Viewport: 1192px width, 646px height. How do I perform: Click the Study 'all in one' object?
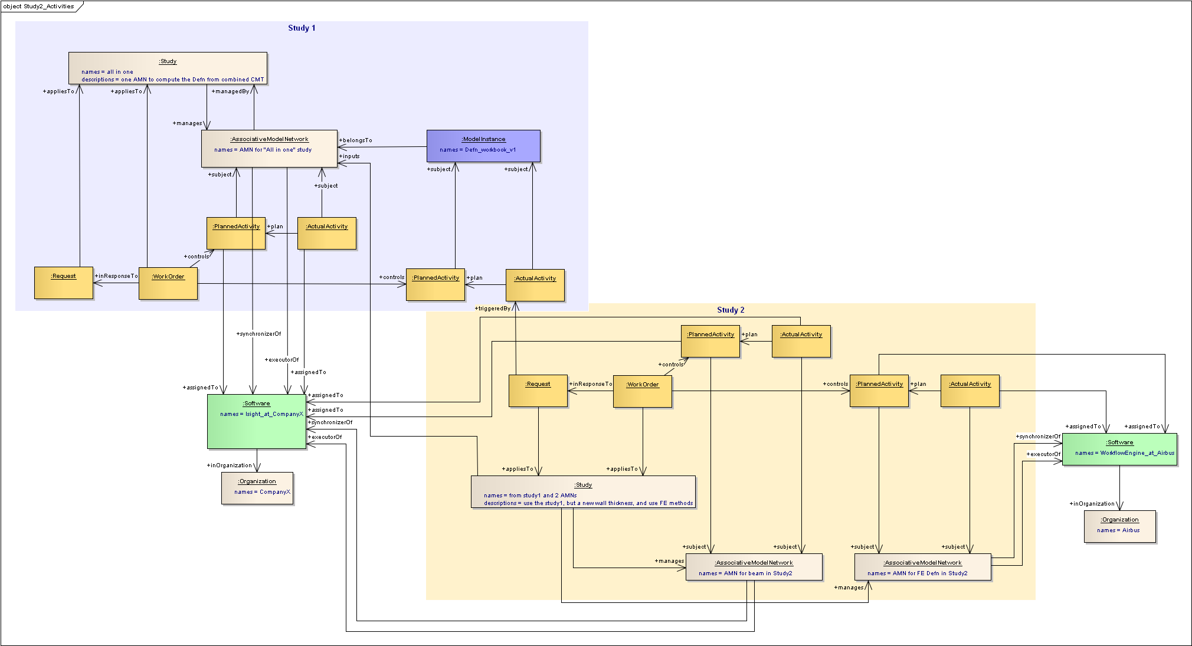pyautogui.click(x=168, y=68)
